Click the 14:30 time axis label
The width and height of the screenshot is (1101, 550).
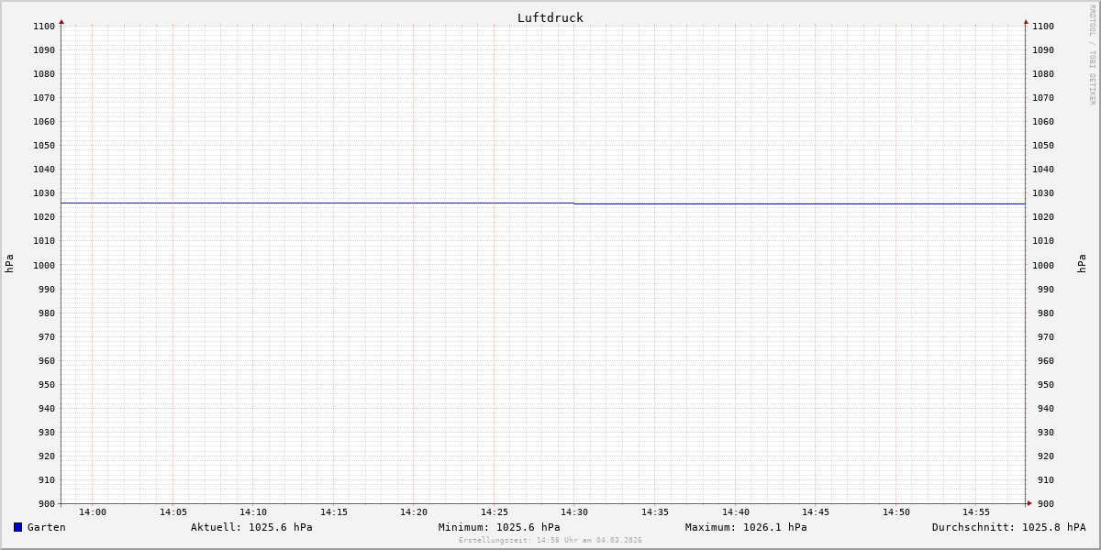tap(574, 512)
